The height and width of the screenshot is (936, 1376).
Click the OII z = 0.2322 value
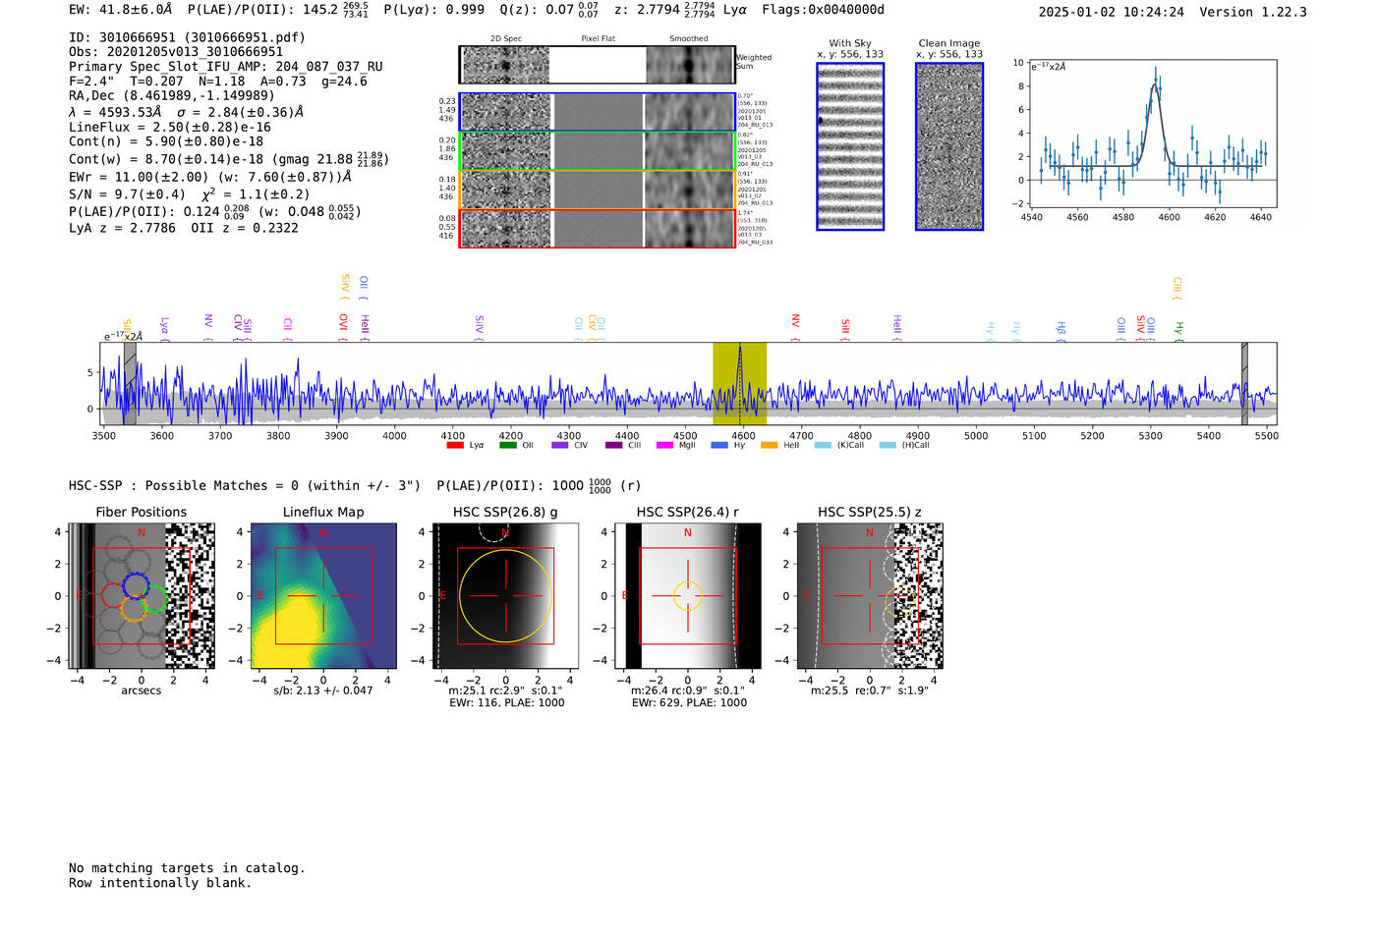(x=245, y=228)
